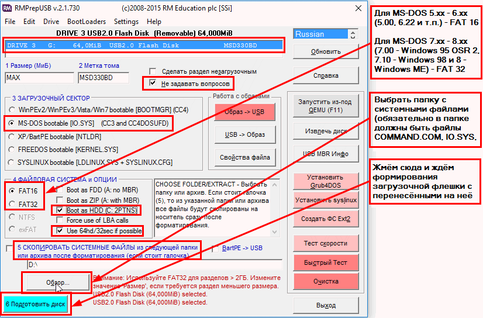Viewport: 483px width, 318px height.
Task: Select WinPEv2/WinPEv3/Vista/Win7 bootable [BOOTMGR] option
Action: click(x=12, y=110)
